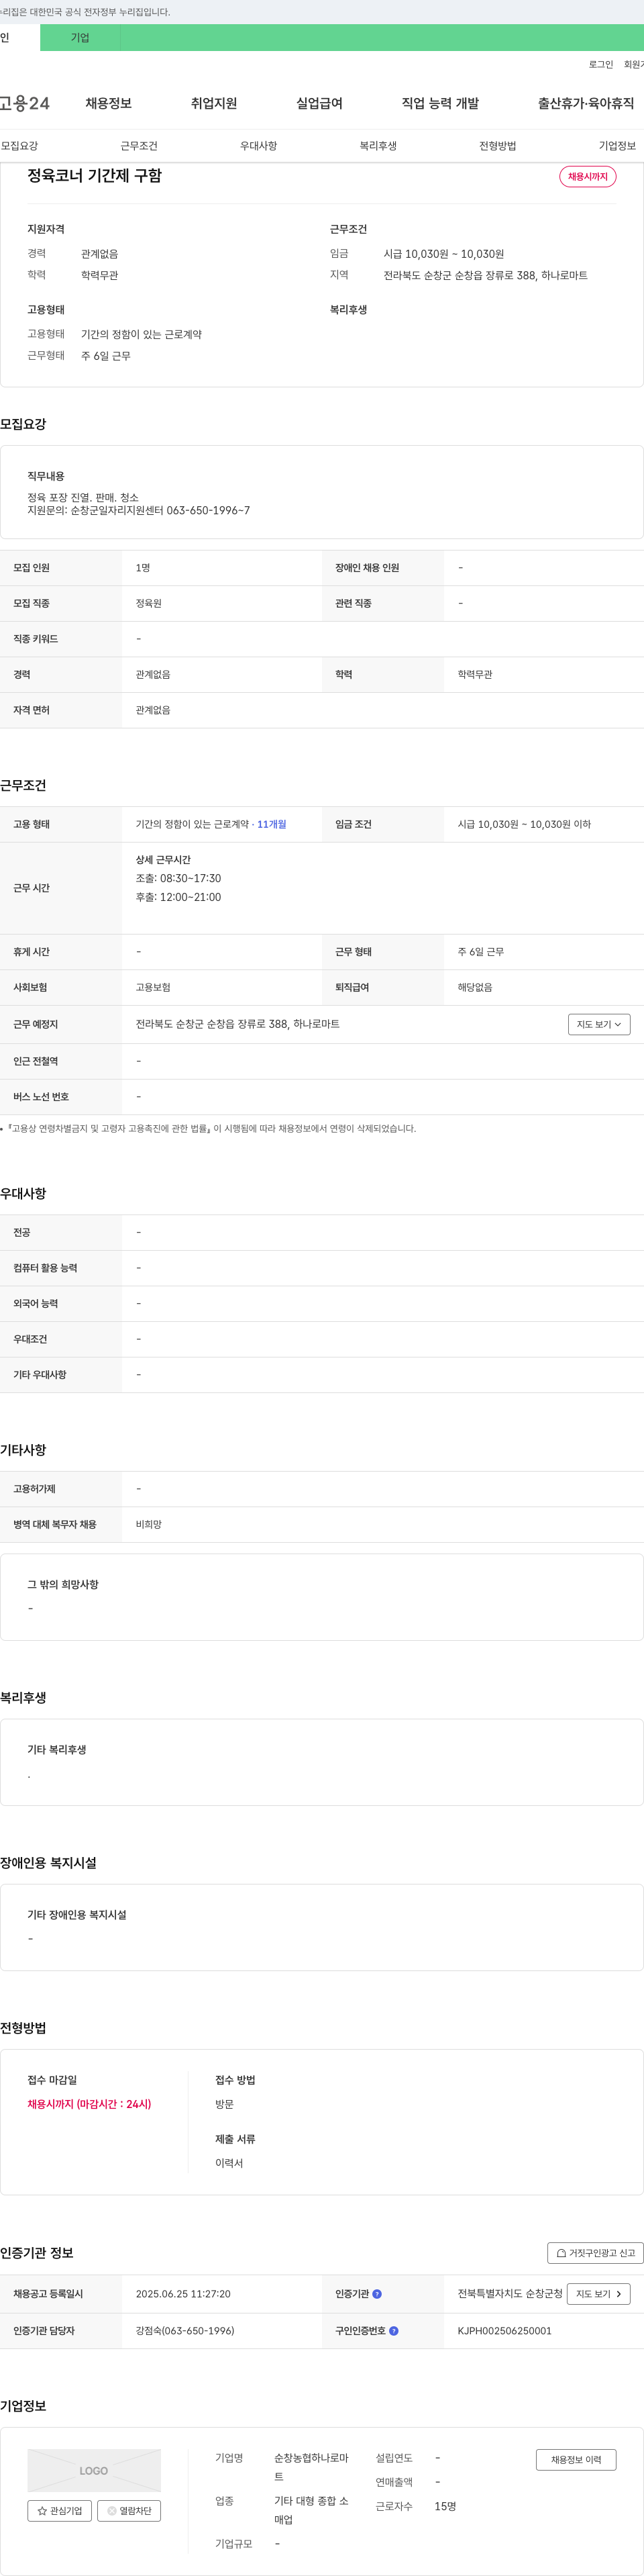
Task: Click the KJPH002506250001 certification number
Action: pos(504,2330)
